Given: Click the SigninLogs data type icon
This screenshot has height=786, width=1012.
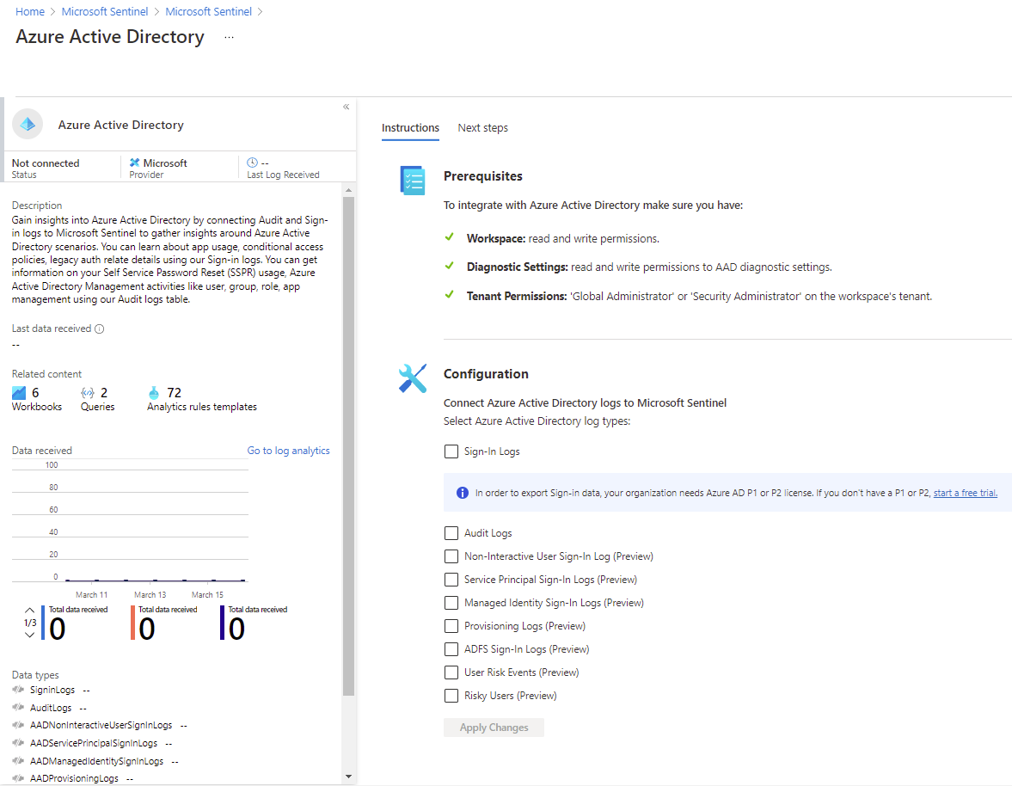Looking at the screenshot, I should 18,690.
